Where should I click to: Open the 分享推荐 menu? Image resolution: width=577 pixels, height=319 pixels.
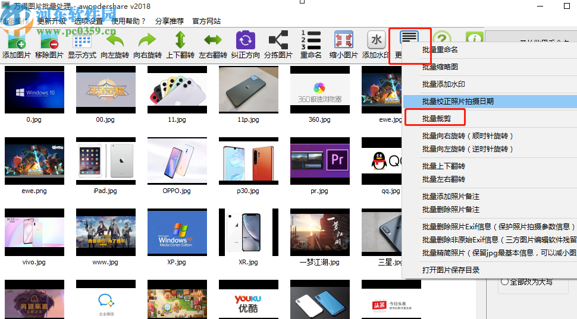coord(170,21)
